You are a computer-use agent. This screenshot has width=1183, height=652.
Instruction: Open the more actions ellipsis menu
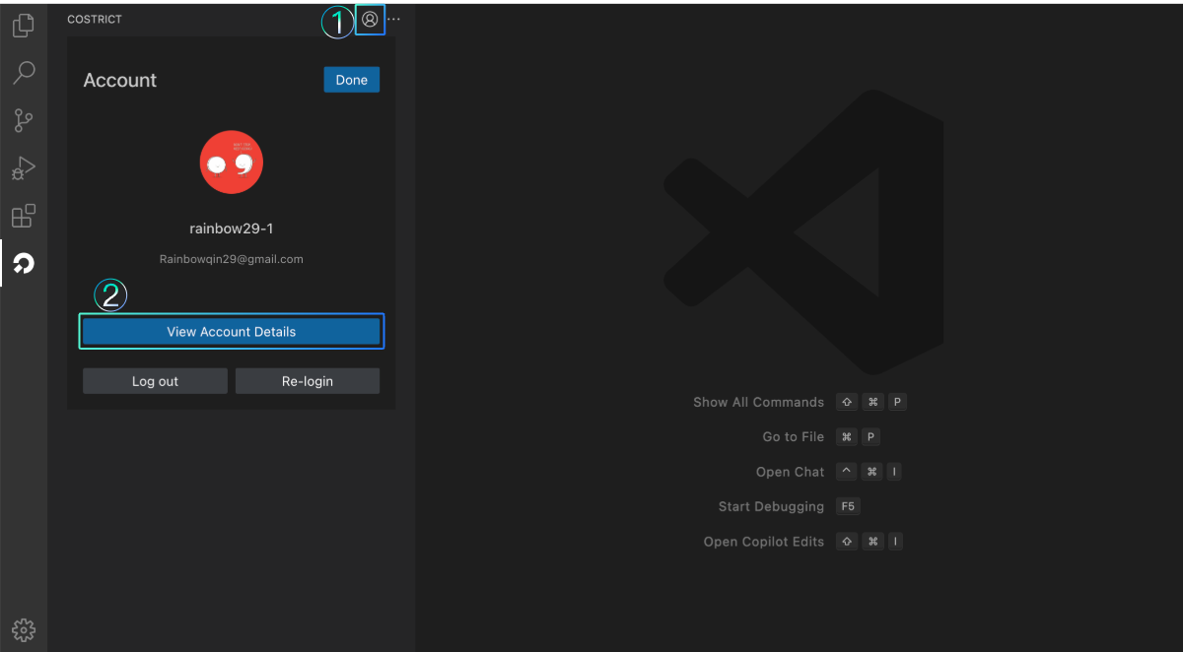tap(392, 19)
